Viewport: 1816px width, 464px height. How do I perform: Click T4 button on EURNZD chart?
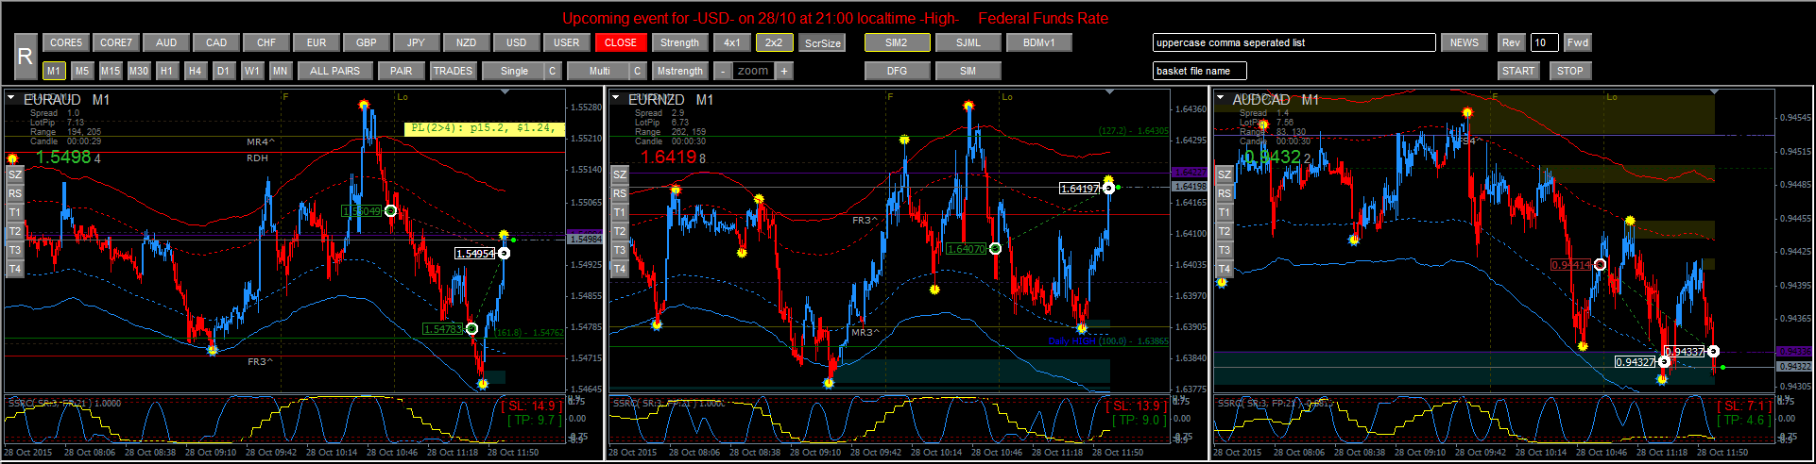coord(620,269)
